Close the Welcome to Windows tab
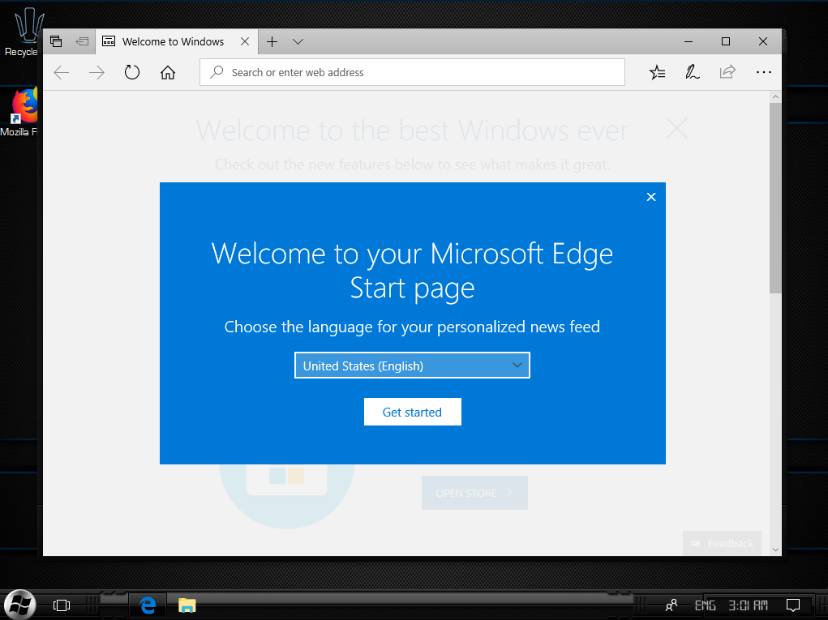 pos(244,41)
